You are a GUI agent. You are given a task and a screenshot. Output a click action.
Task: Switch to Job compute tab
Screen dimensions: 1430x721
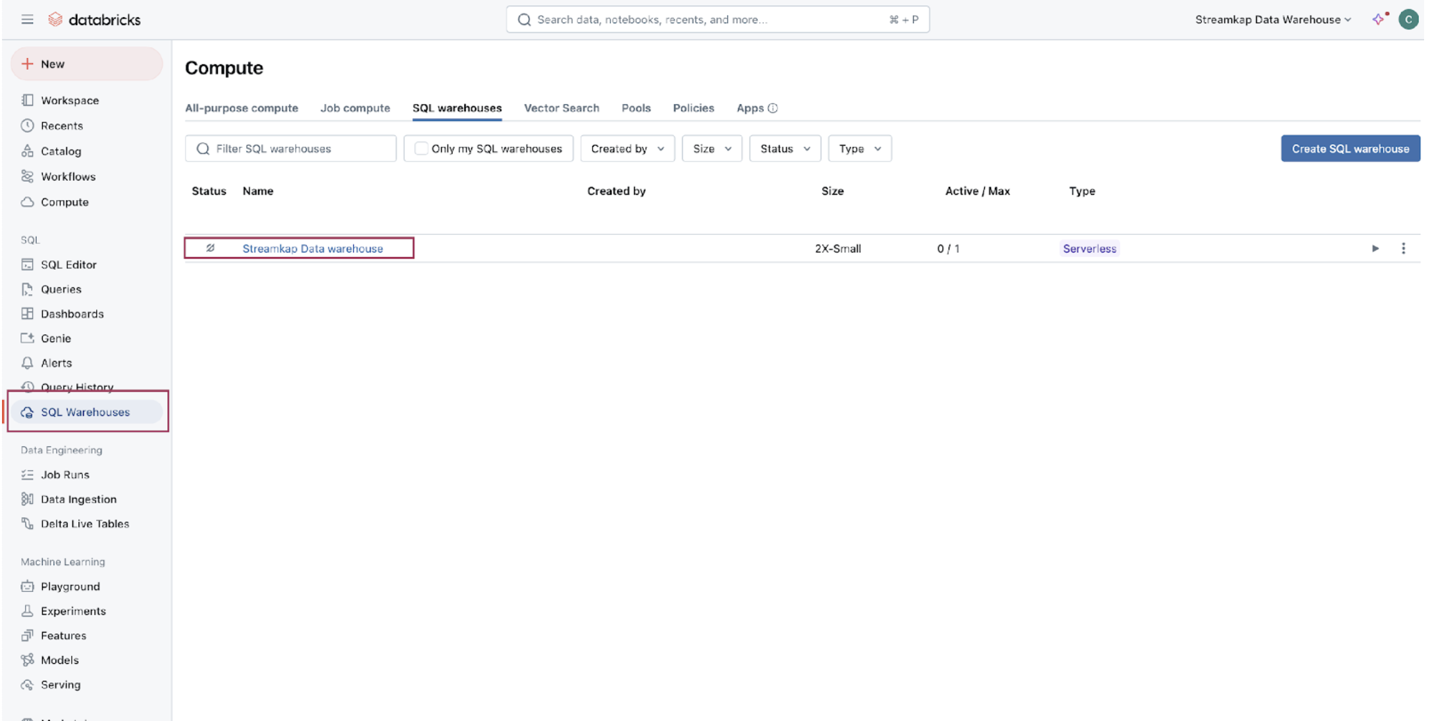point(355,108)
